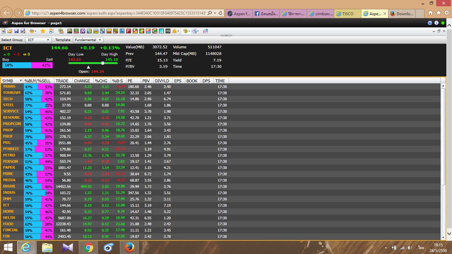Open the Windows Start button

pos(8,247)
